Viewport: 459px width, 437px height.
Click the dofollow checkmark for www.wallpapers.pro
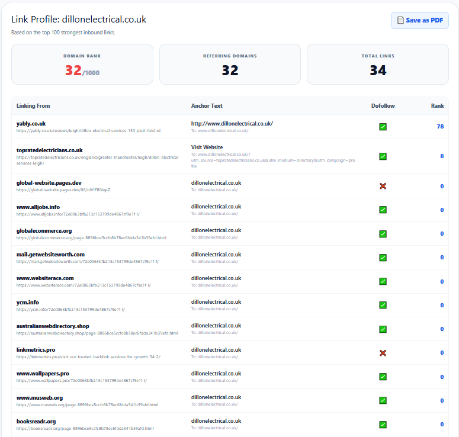[383, 377]
